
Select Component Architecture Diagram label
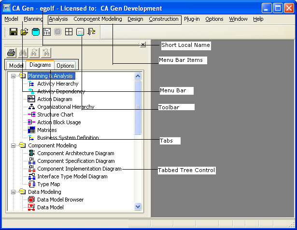pos(76,153)
